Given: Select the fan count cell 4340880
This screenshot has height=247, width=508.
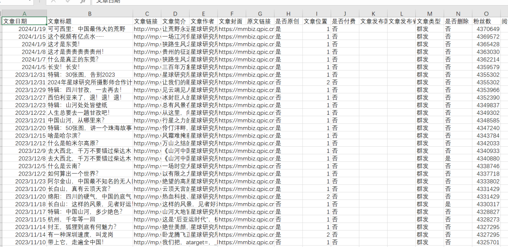Looking at the screenshot, I should tap(487, 159).
